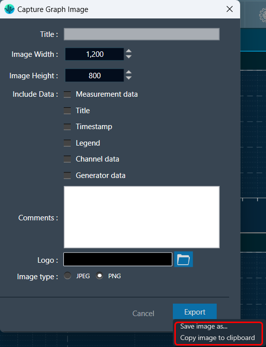Open the logo file browse folder icon
266x347 pixels.
(183, 259)
